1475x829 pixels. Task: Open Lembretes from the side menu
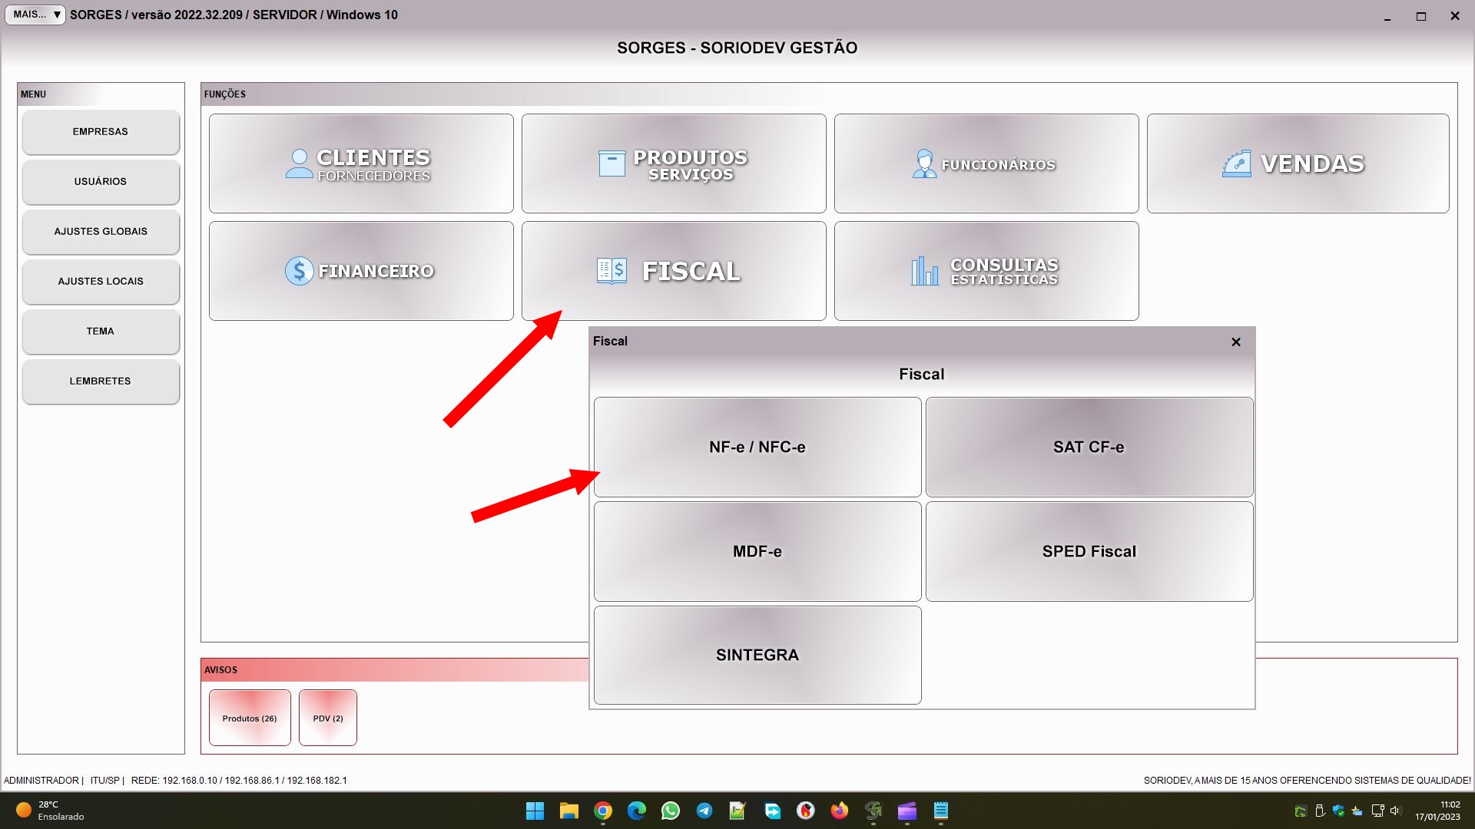tap(101, 381)
